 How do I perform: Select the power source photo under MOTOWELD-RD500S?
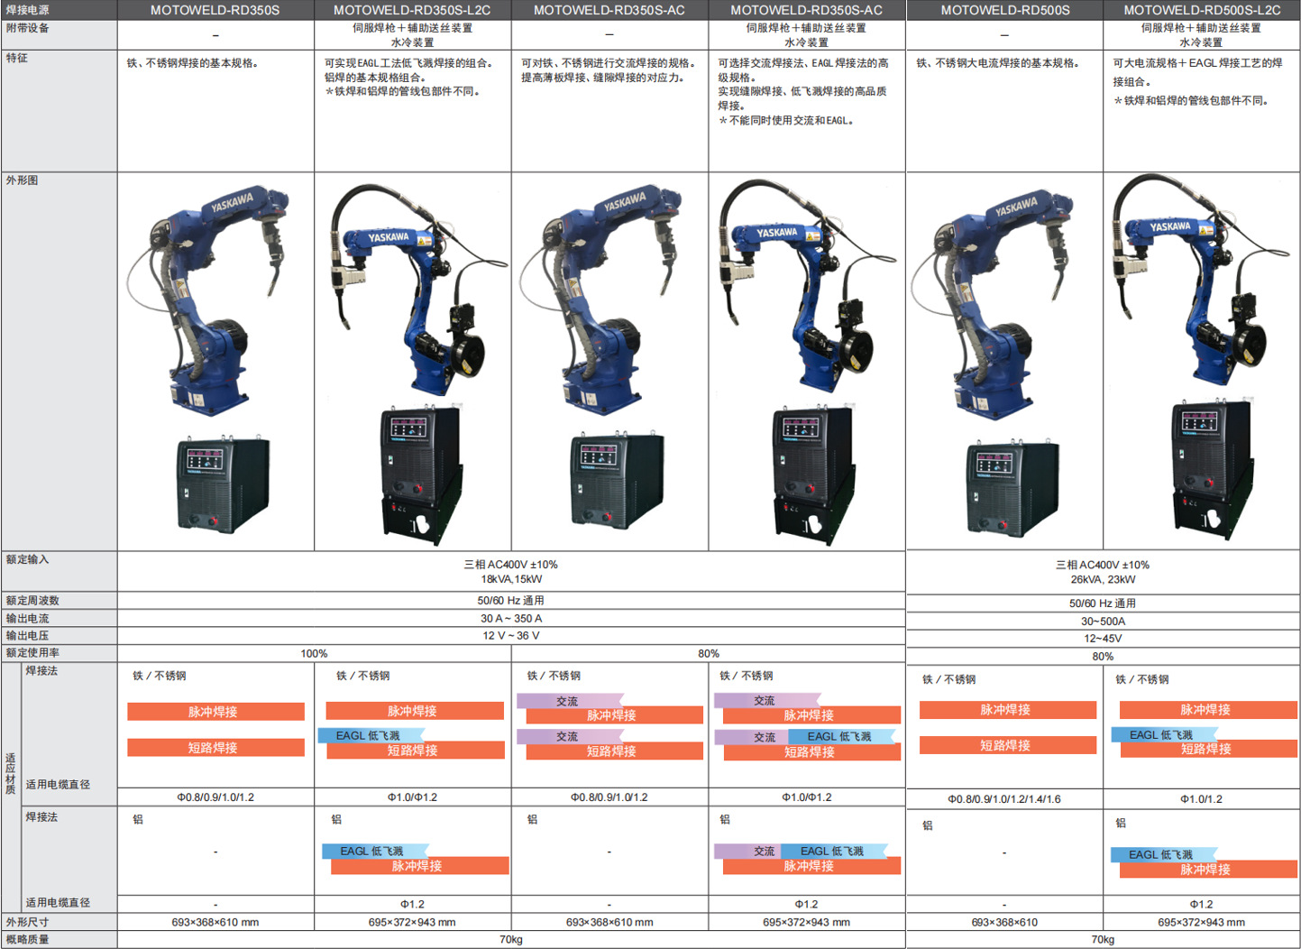1012,488
